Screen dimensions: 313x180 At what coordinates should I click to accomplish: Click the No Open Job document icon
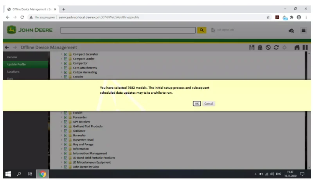coord(213,30)
